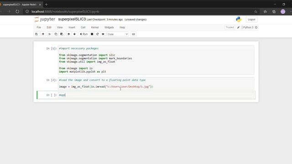The image size is (292, 164).
Task: Restart kernel and run all cells icon
Action: coord(103,34)
